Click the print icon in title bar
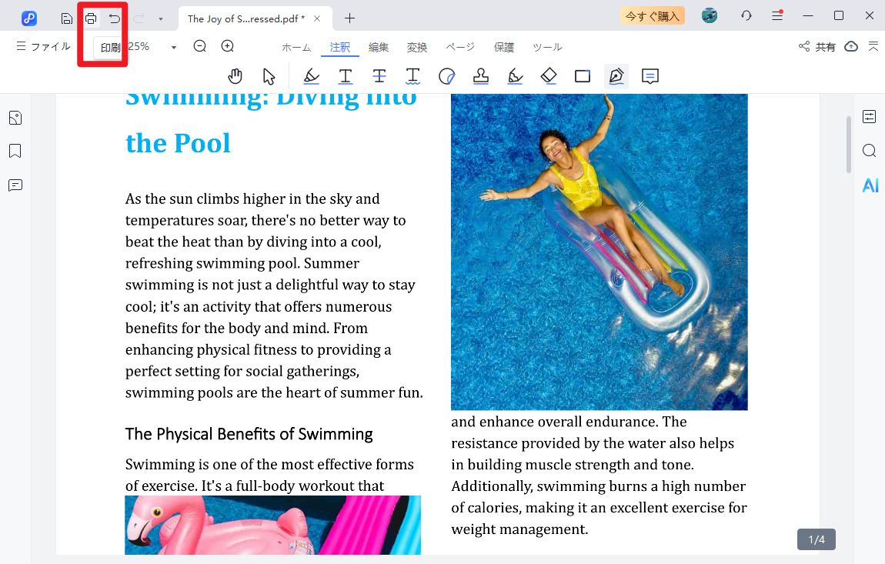Screen dimensions: 885x564 click(91, 18)
